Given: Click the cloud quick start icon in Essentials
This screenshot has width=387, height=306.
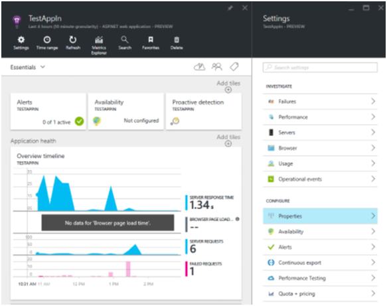Looking at the screenshot, I should [x=199, y=66].
